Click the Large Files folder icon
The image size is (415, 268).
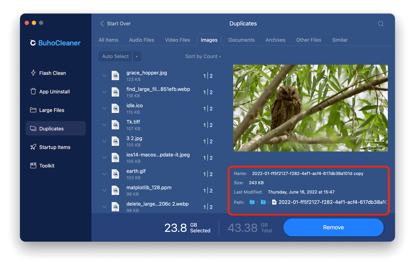(33, 110)
